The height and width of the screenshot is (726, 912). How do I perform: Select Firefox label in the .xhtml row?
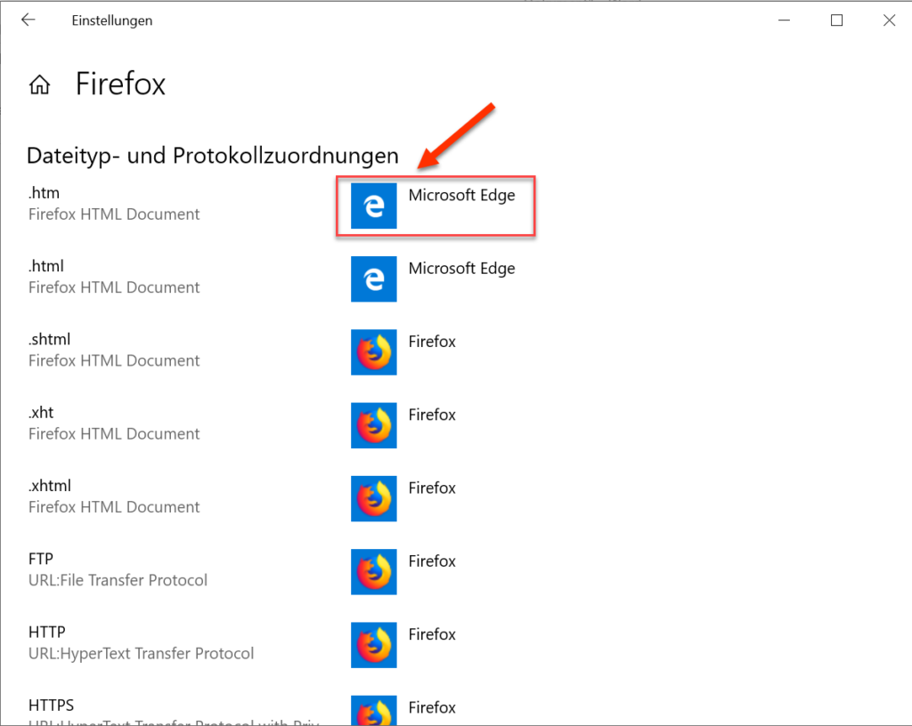point(432,488)
